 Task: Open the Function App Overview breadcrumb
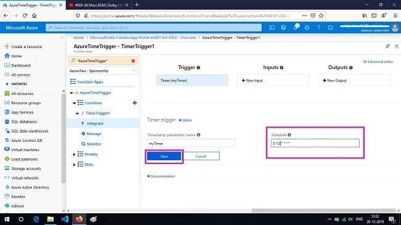(x=143, y=38)
